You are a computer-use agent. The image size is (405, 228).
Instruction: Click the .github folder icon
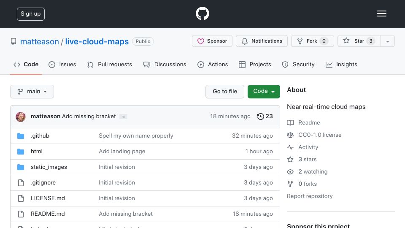[21, 136]
